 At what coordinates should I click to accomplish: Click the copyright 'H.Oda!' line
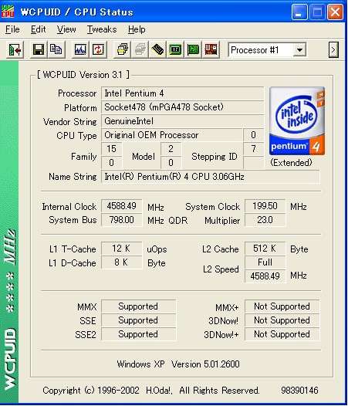click(151, 391)
